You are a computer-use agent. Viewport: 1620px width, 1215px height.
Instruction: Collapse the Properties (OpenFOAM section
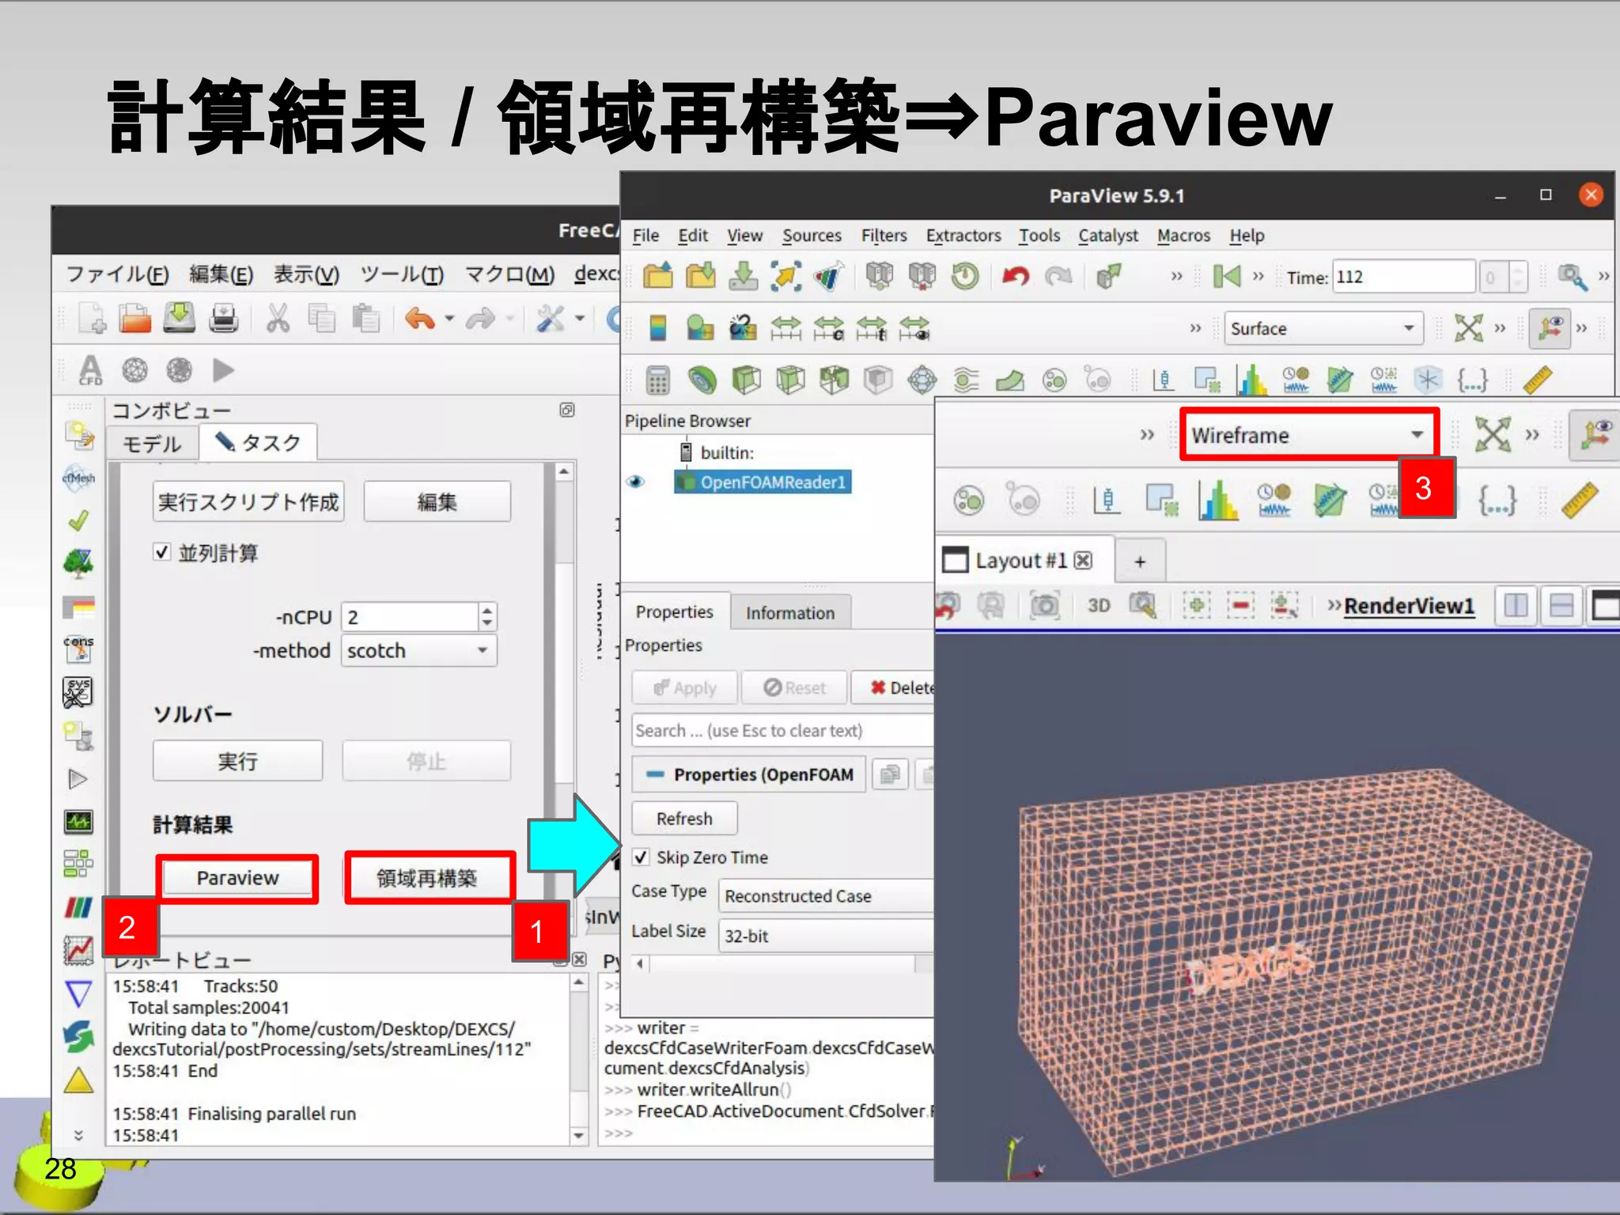tap(748, 774)
